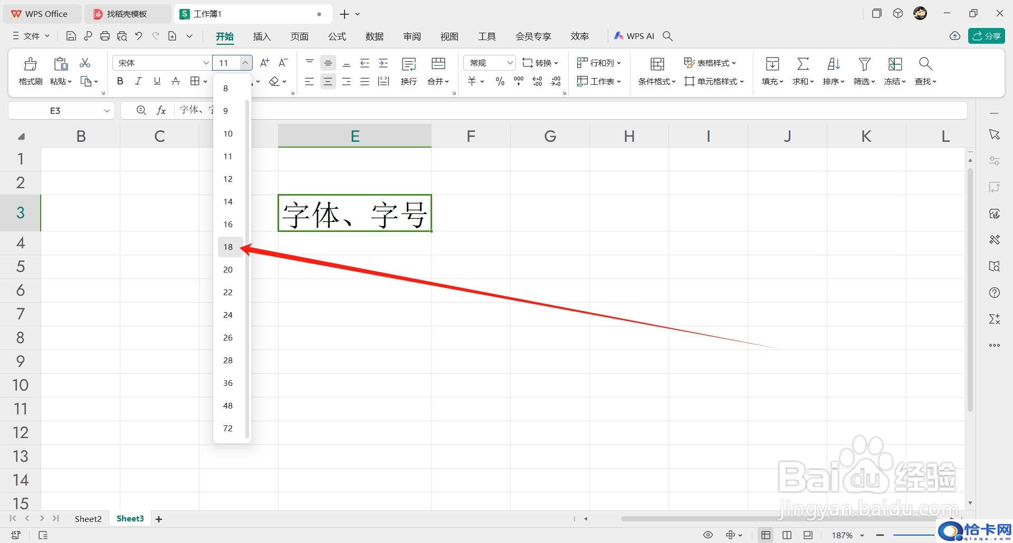Switch to the 视图 View tab
Image resolution: width=1013 pixels, height=543 pixels.
(x=449, y=36)
